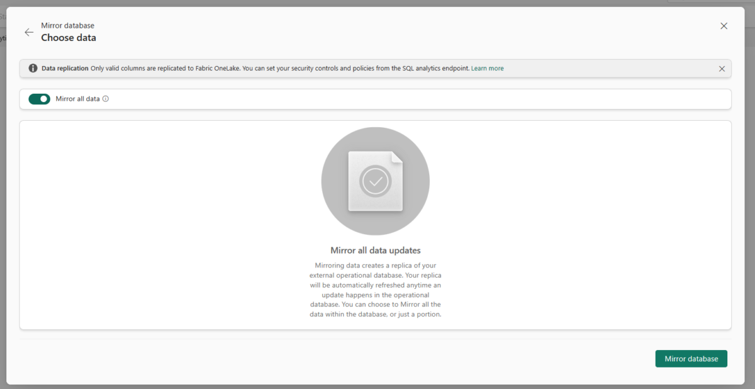755x389 pixels.
Task: Click the checkmark circle inside the document graphic
Action: [x=376, y=182]
